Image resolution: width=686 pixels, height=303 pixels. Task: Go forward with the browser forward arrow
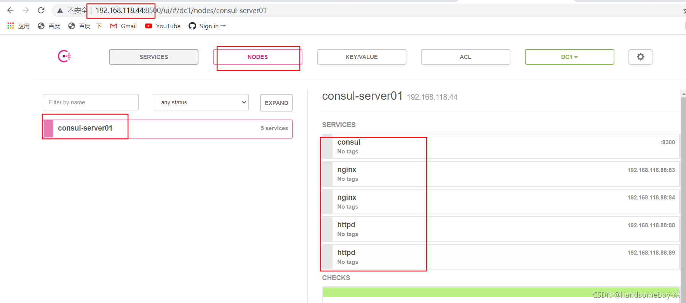click(x=26, y=10)
